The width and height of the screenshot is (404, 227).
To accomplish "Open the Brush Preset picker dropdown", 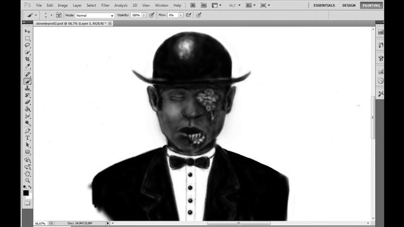I will [51, 15].
